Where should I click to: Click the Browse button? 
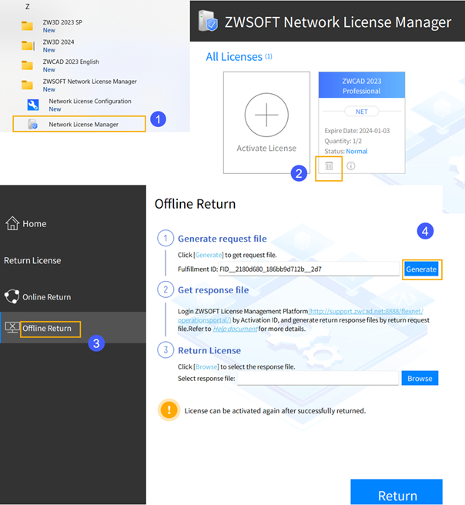420,378
